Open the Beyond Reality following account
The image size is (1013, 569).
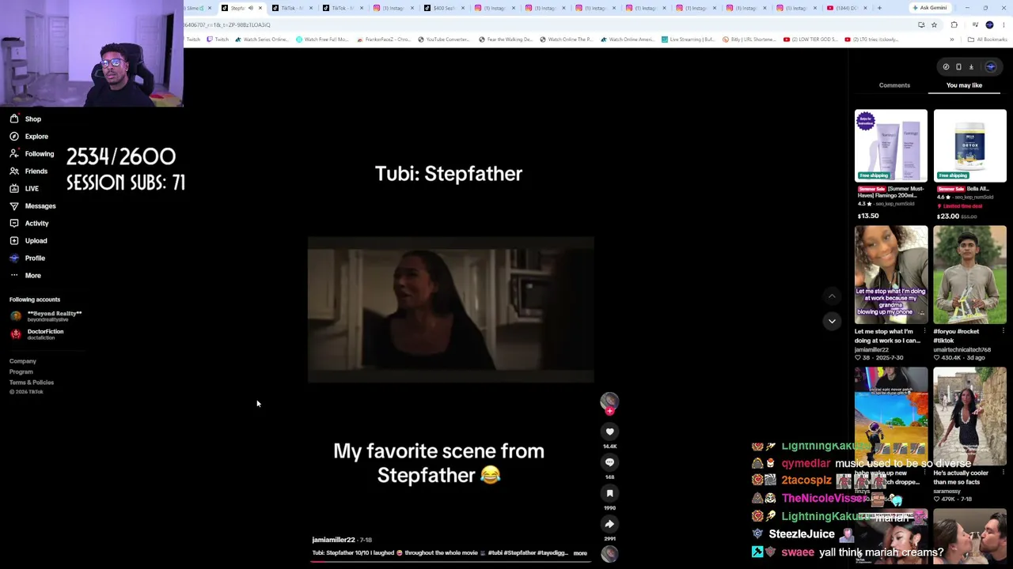pos(46,316)
